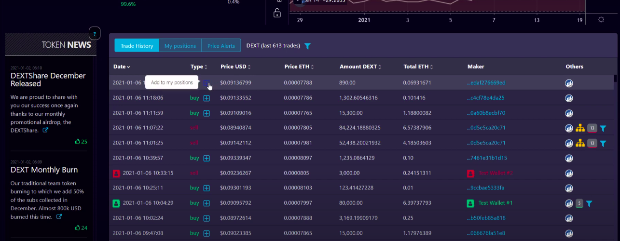Sort trades by the Date column
Viewport: 620px width, 241px height.
click(x=122, y=67)
